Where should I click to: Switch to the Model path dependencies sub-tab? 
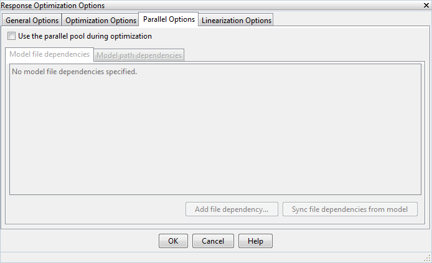click(x=139, y=55)
